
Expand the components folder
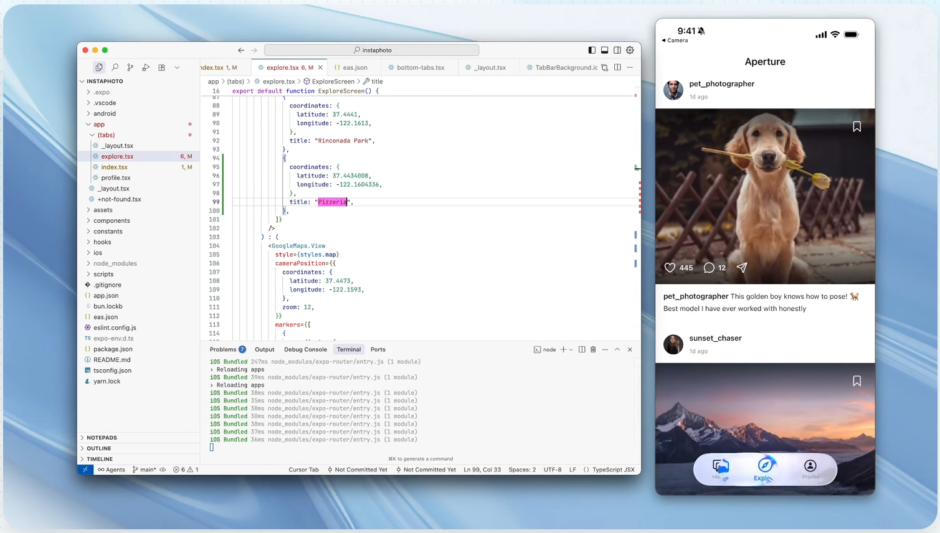point(112,220)
